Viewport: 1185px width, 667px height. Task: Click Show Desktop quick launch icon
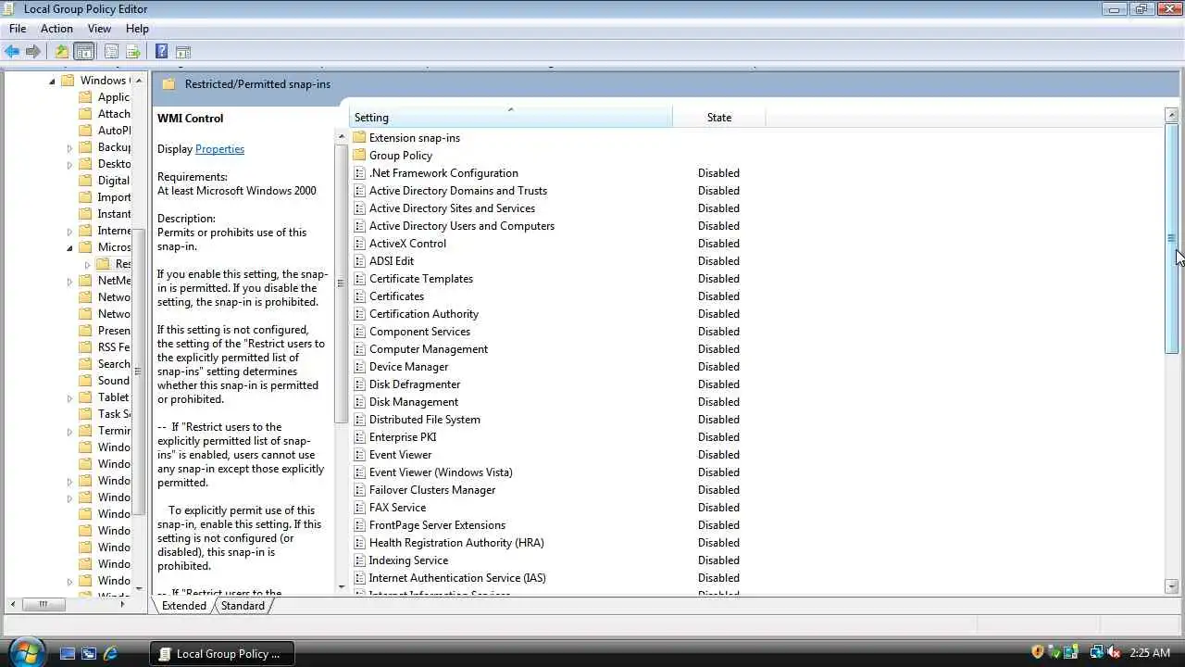coord(68,653)
